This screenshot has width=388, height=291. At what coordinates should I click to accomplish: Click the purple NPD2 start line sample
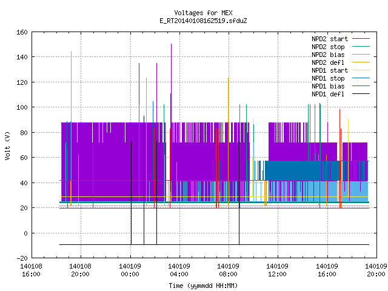pyautogui.click(x=361, y=39)
